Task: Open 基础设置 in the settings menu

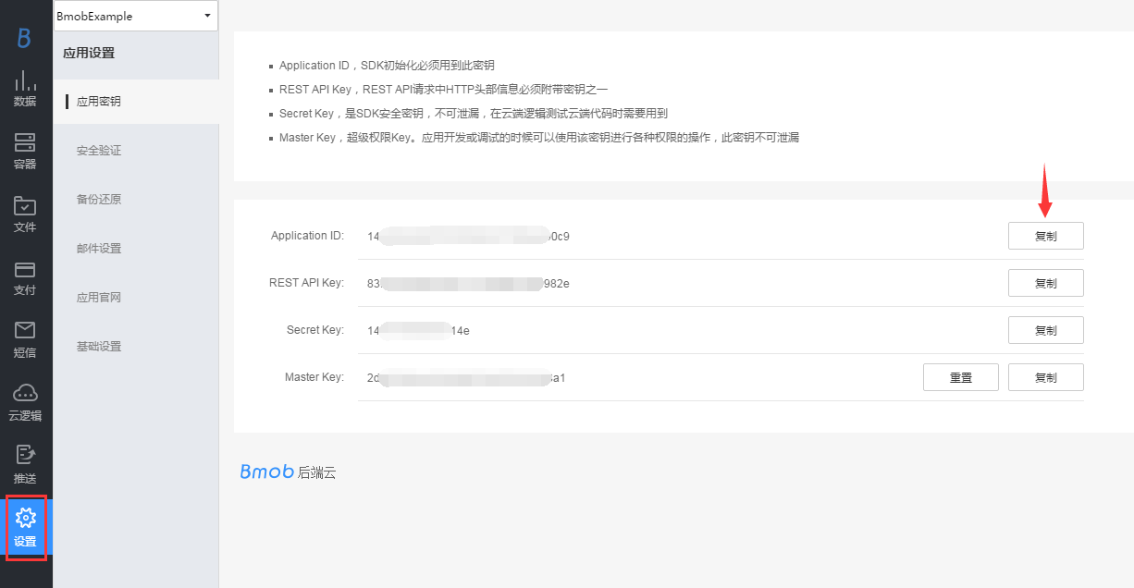Action: [99, 347]
